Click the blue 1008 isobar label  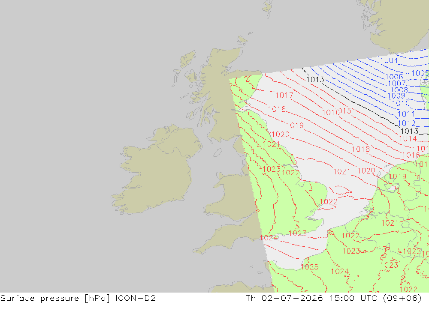click(x=399, y=90)
